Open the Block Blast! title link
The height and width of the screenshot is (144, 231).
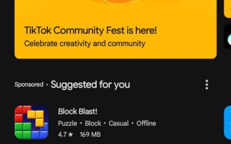click(78, 111)
